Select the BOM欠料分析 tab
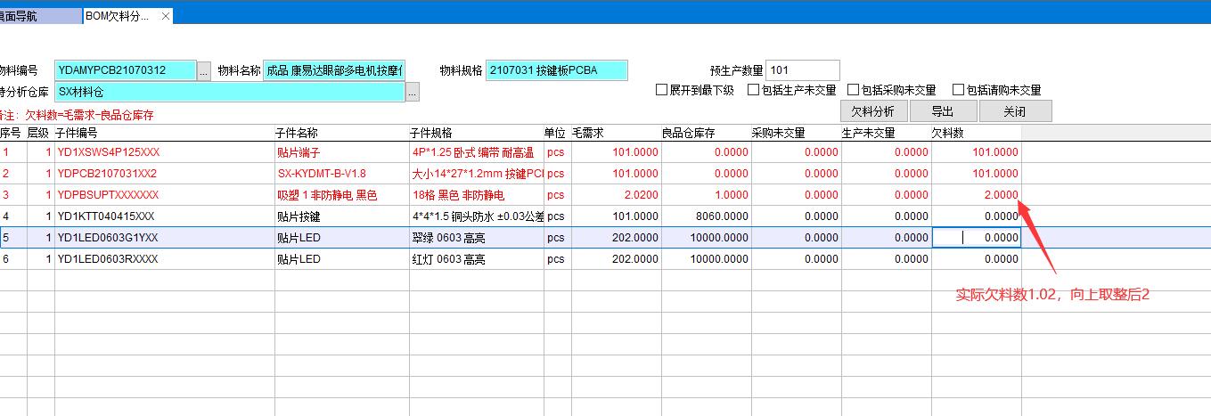The width and height of the screenshot is (1211, 416). [118, 16]
